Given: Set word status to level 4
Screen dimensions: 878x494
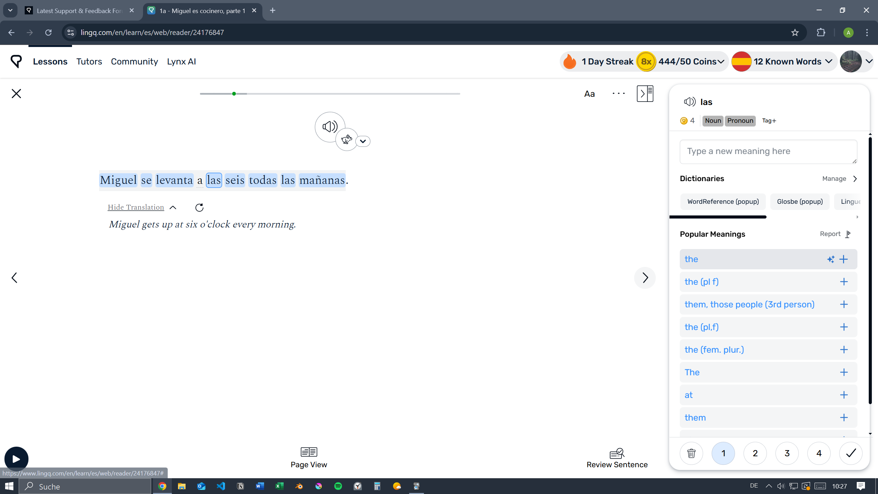Looking at the screenshot, I should [x=819, y=453].
